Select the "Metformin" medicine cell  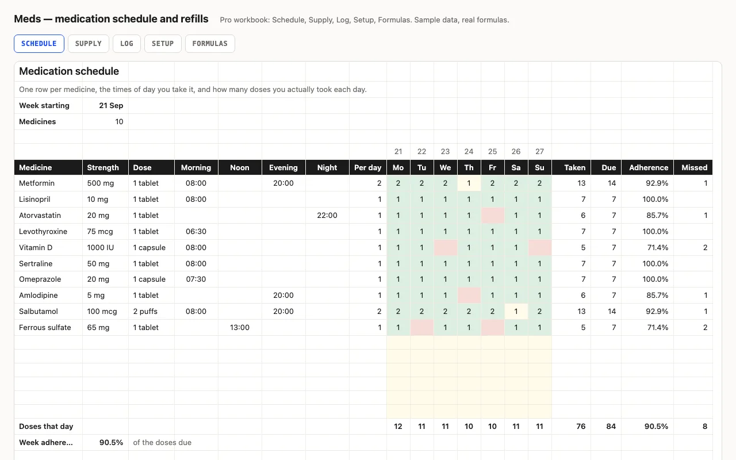(48, 183)
